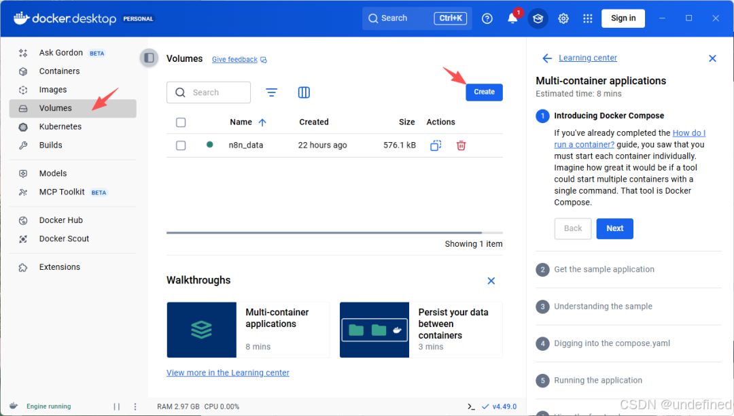
Task: Open the Ask Gordon sidebar item
Action: [73, 53]
